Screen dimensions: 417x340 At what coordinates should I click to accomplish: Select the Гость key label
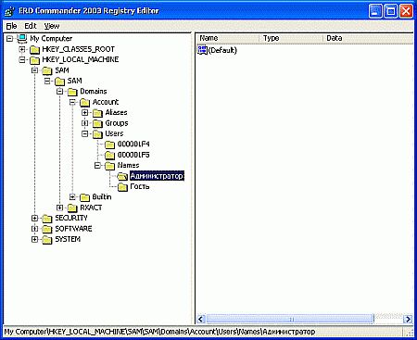[140, 186]
